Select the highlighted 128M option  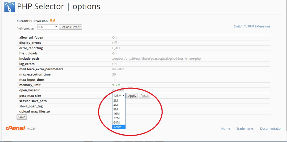[x=117, y=127]
